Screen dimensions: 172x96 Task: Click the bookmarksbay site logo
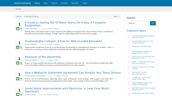pos(23,3)
